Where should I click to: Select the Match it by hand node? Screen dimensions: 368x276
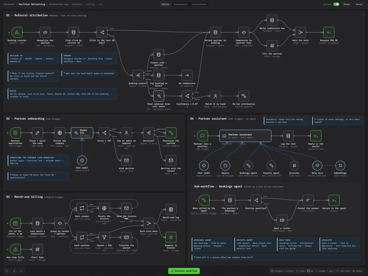pyautogui.click(x=215, y=96)
